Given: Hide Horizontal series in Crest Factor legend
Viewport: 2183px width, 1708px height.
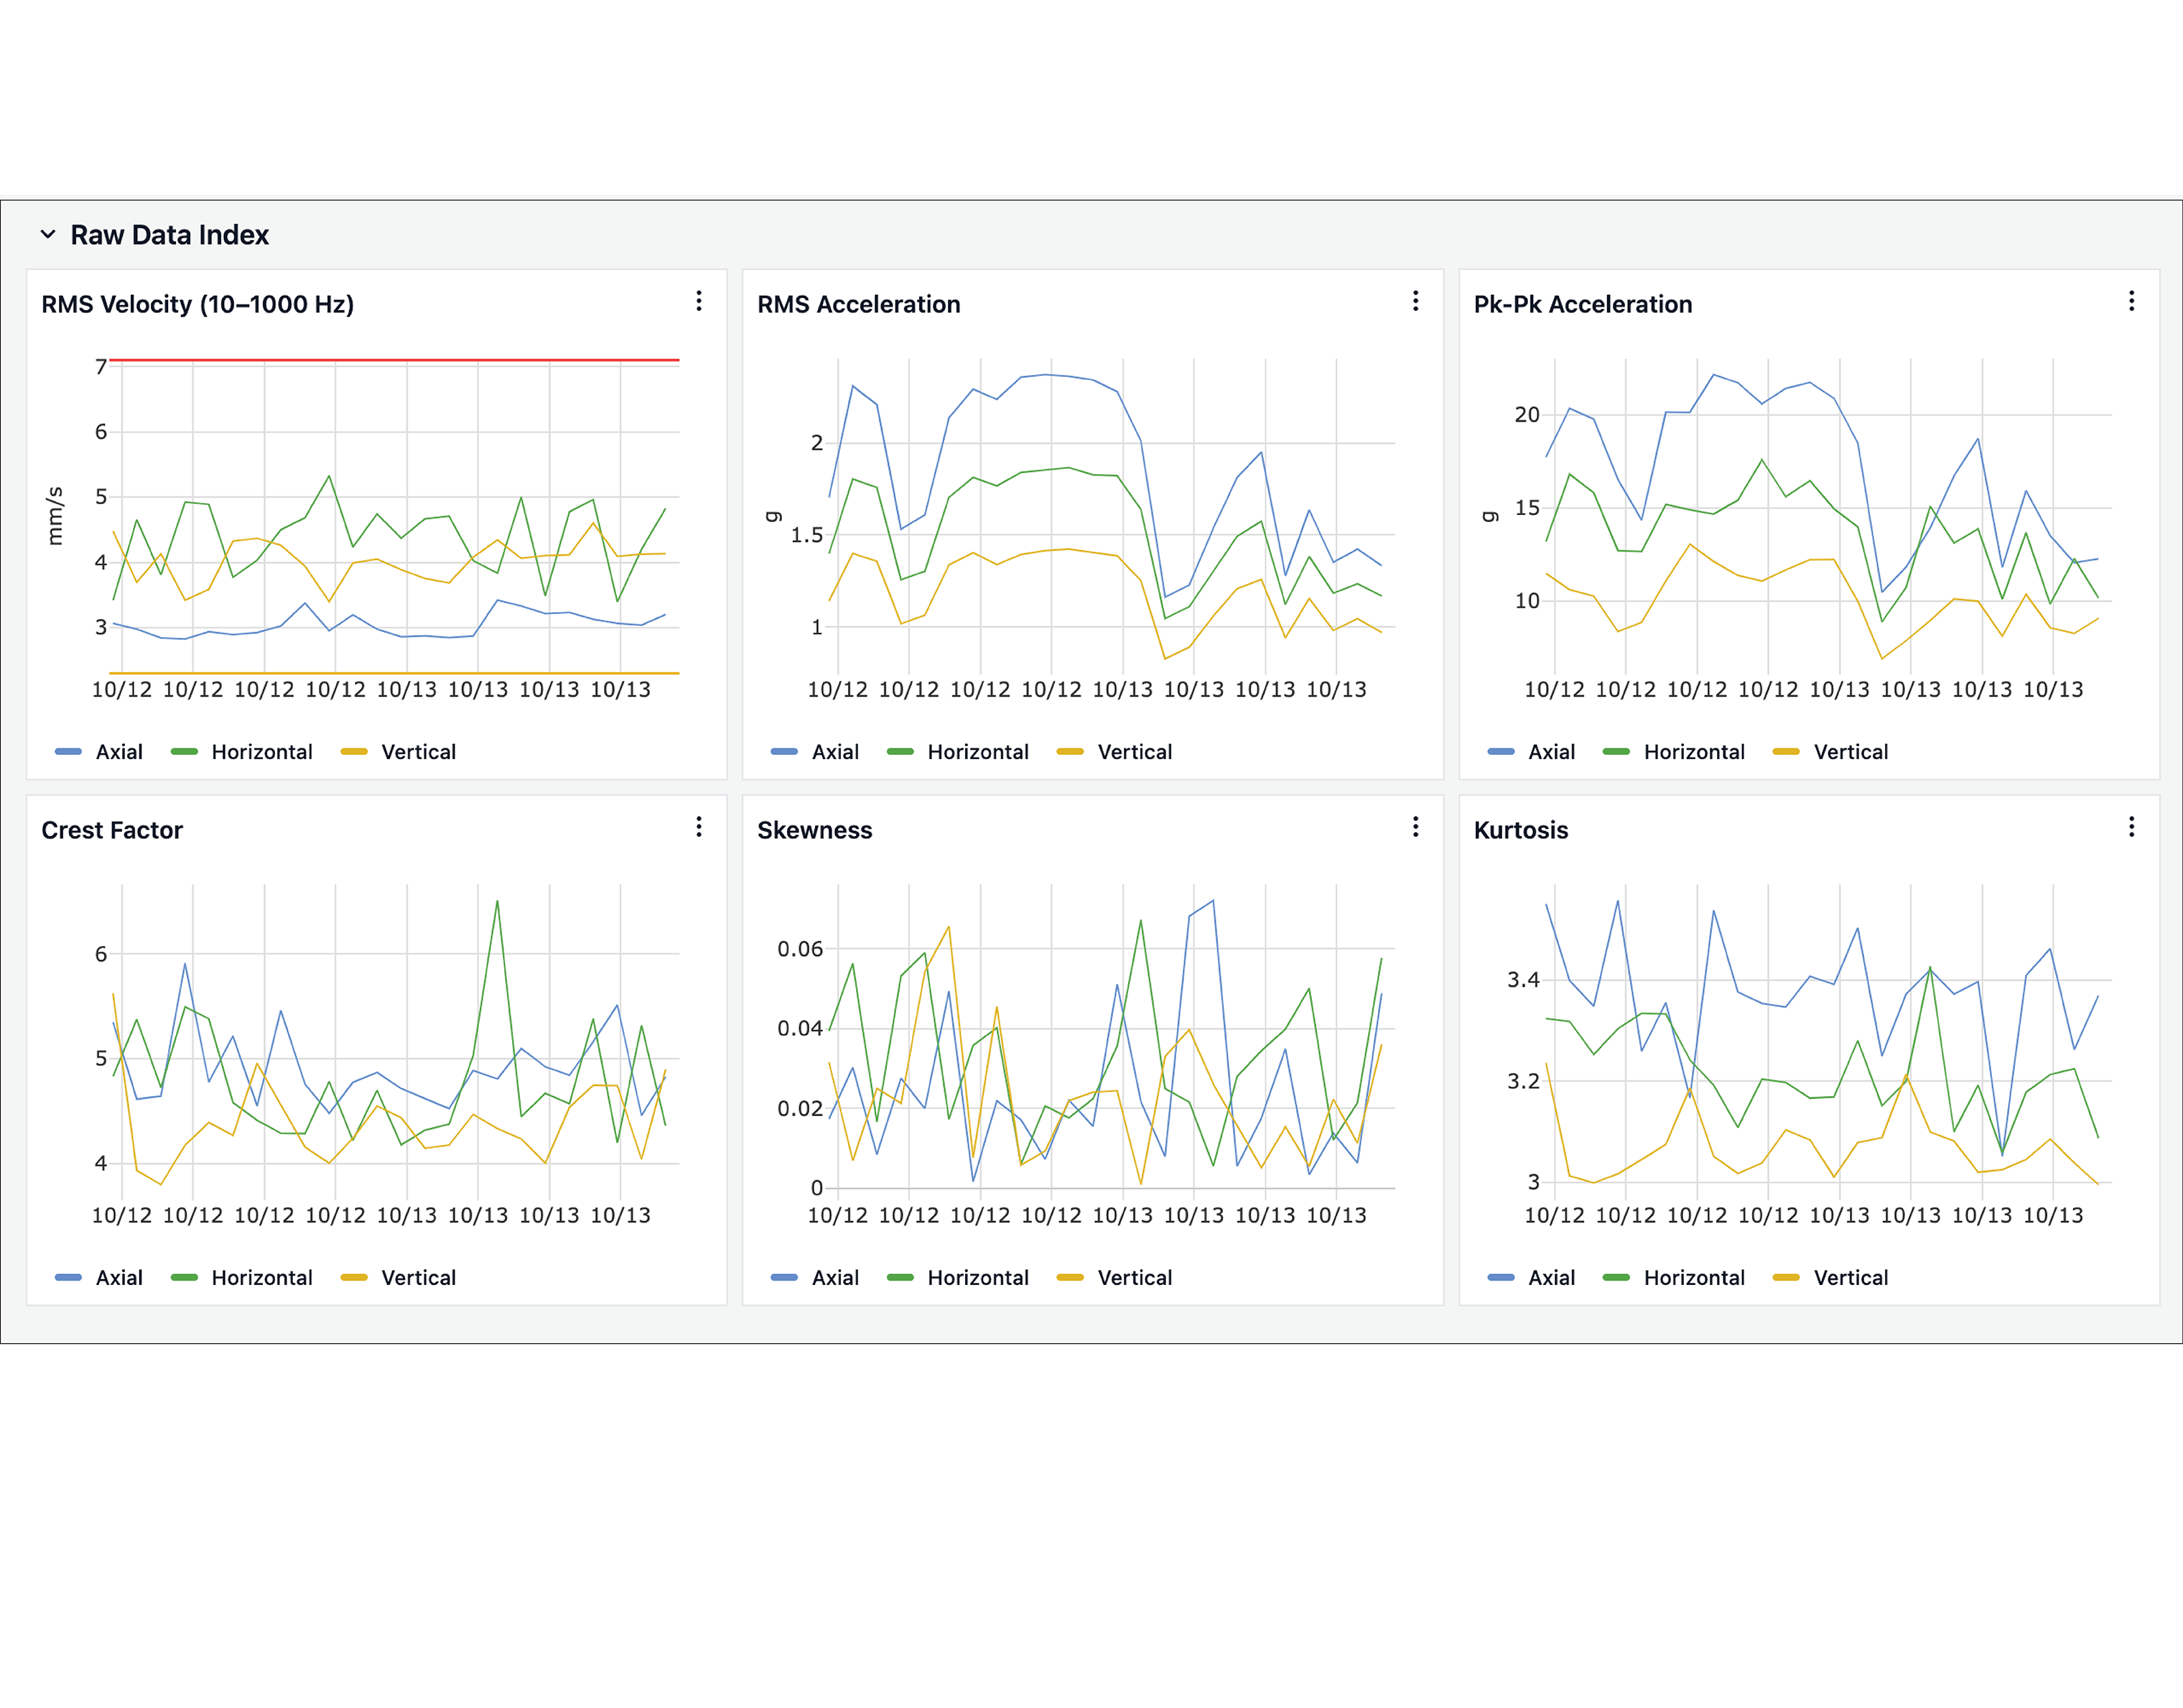Looking at the screenshot, I should tap(261, 1278).
